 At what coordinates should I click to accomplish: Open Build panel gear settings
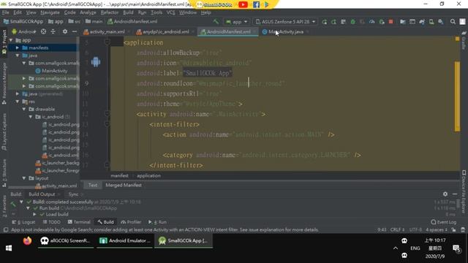pyautogui.click(x=445, y=194)
